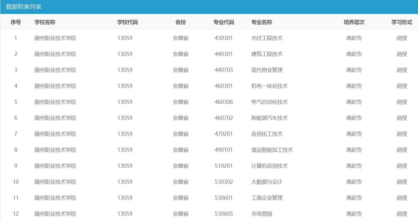Click major code 470201
Screen dimensions: 418x221
(x=224, y=134)
